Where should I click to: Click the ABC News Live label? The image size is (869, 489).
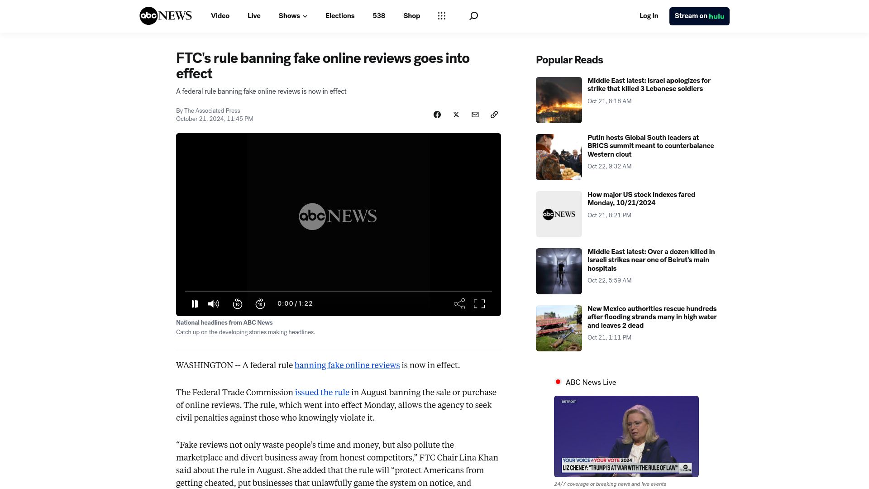591,382
